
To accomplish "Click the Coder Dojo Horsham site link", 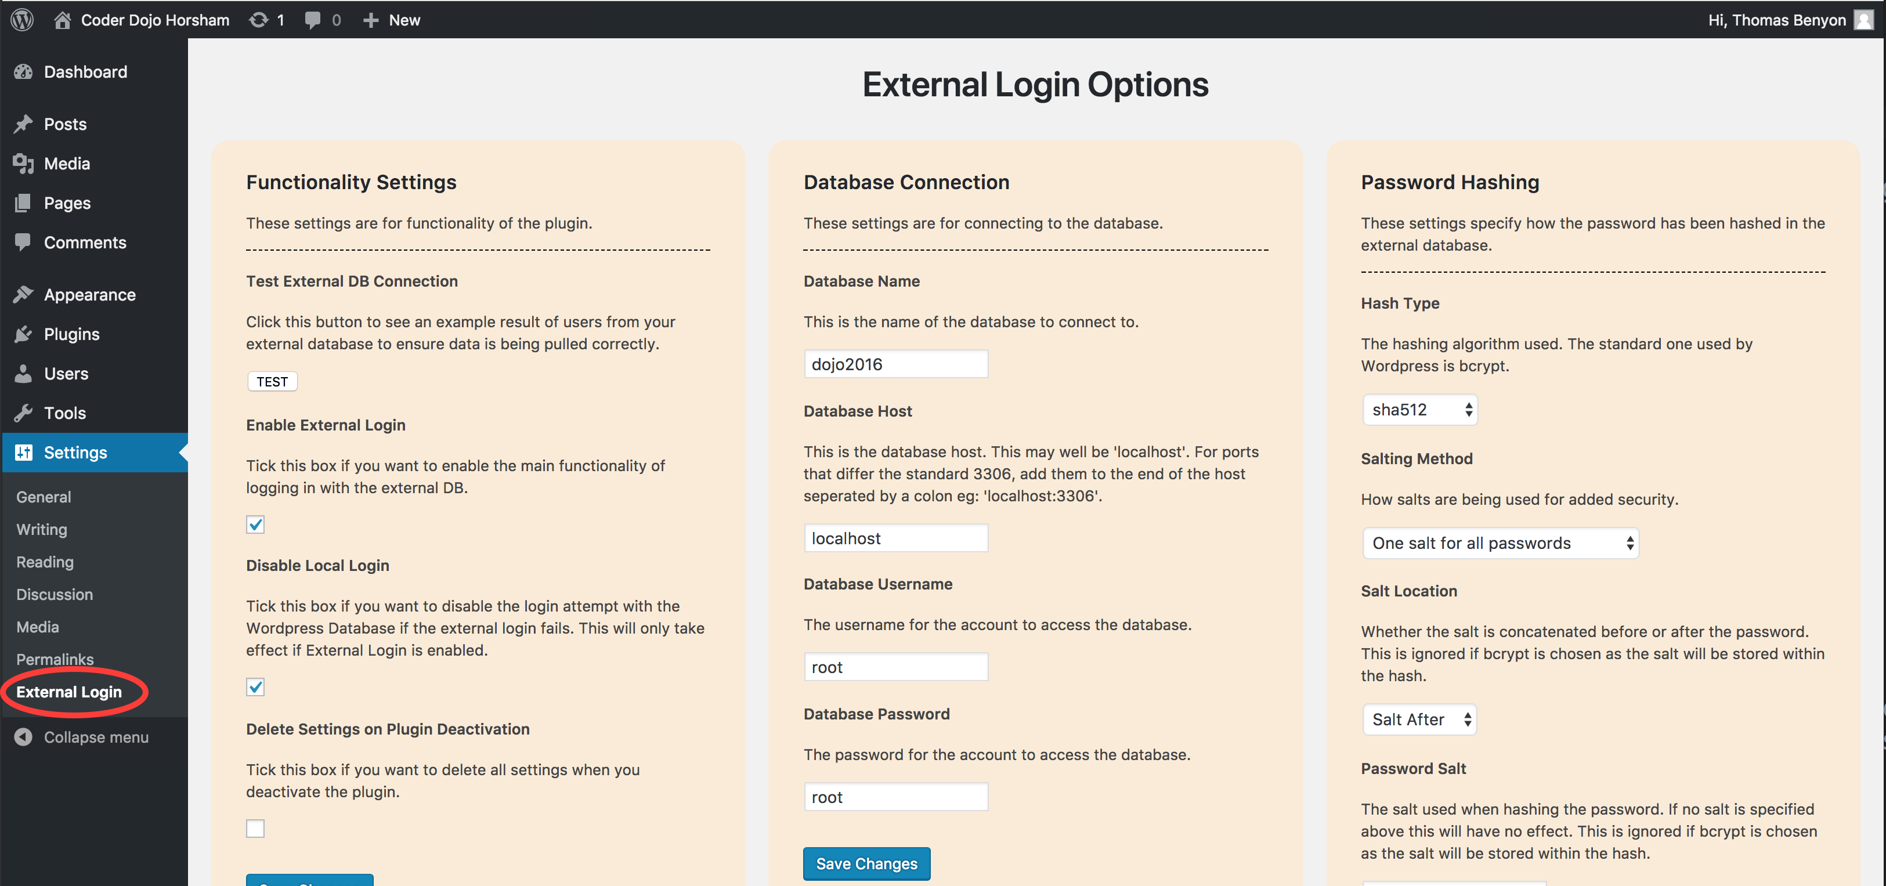I will click(x=155, y=20).
